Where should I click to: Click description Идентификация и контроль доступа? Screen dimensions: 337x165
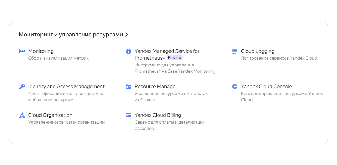pyautogui.click(x=66, y=97)
